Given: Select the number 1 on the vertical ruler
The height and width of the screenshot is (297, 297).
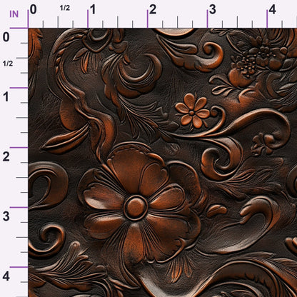Looking at the screenshot, I should pos(6,97).
